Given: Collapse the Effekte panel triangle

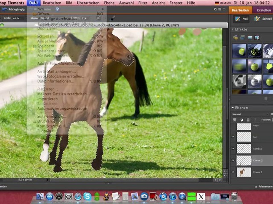Looking at the screenshot, I should point(233,29).
